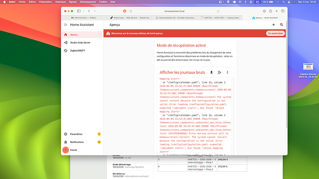Screen dimensions: 319x179
Task: Open Studio Code Server in the sidebar
Action: pyautogui.click(x=82, y=42)
